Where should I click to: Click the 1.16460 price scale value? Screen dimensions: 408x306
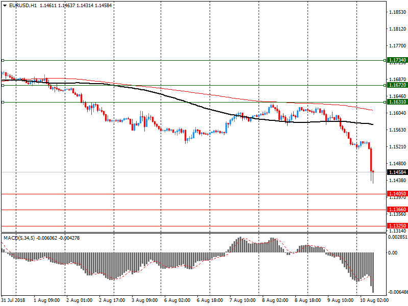[398, 96]
